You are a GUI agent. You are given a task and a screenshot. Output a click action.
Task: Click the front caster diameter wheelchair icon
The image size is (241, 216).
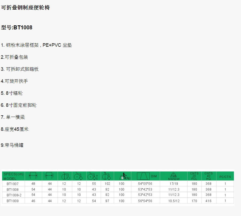click(x=78, y=176)
